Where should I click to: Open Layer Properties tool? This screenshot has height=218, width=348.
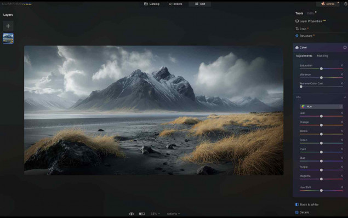click(310, 21)
